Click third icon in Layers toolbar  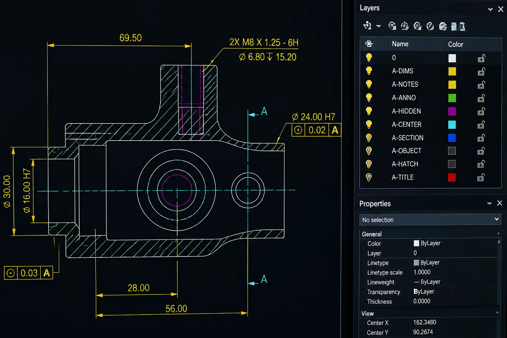[x=405, y=26]
